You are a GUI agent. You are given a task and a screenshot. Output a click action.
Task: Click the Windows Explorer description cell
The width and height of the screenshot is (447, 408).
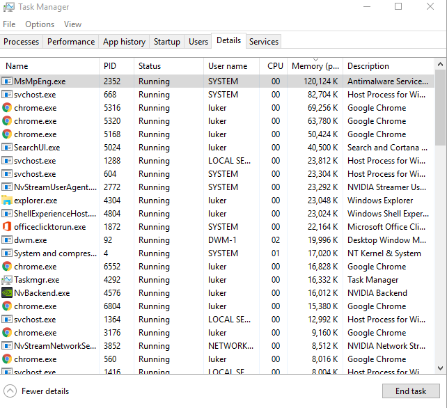point(380,201)
